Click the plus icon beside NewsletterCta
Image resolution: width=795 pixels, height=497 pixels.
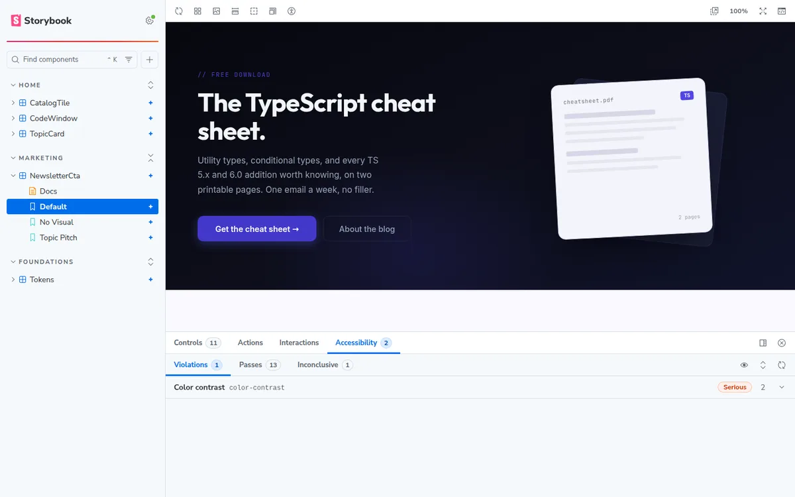click(150, 176)
